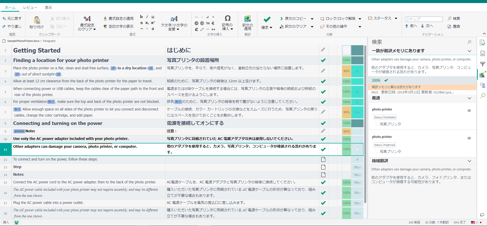The image size is (487, 226).
Task: Toggle underline formatting u
Action: point(153,17)
